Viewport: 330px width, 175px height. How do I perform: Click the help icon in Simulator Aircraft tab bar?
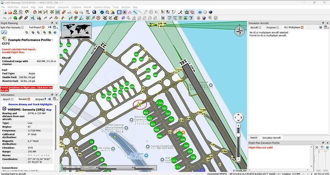320,27
